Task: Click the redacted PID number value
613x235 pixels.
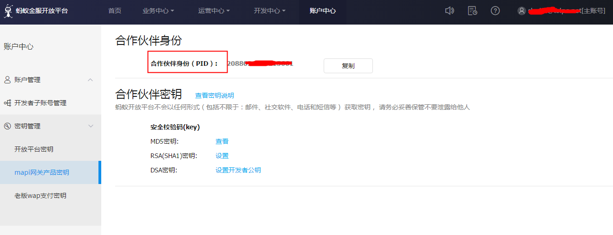Action: click(x=260, y=64)
